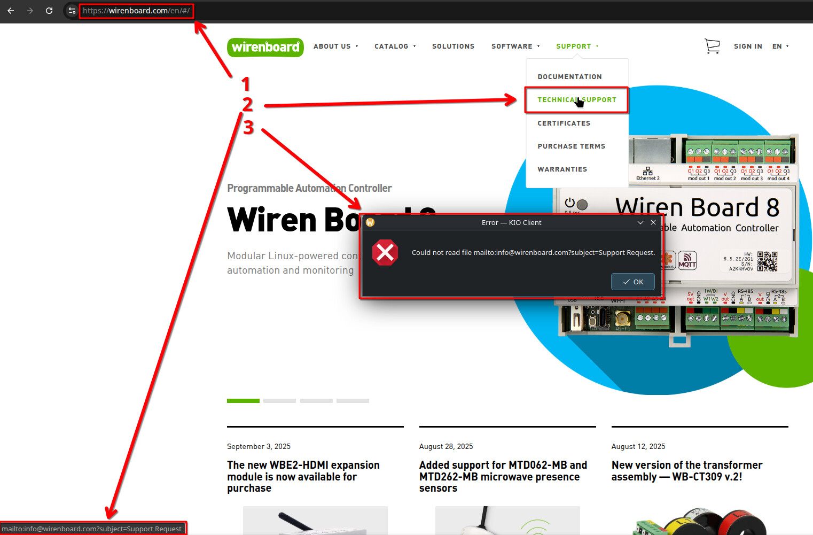
Task: Expand the About Us dropdown menu
Action: pyautogui.click(x=335, y=46)
